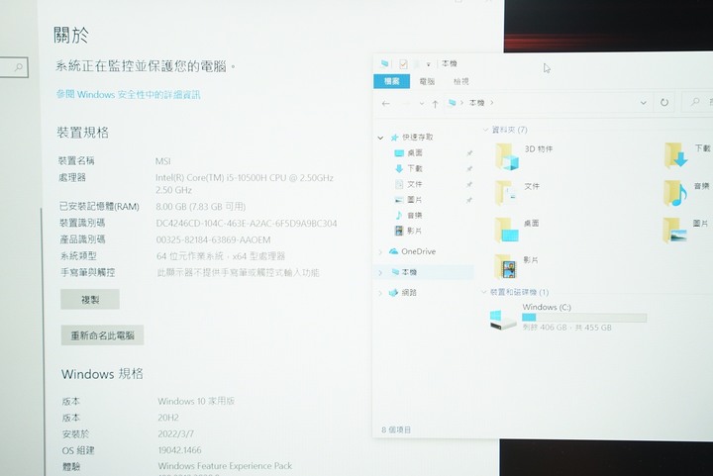Click 剩餘 406 GB drive info text
713x476 pixels.
tap(566, 328)
